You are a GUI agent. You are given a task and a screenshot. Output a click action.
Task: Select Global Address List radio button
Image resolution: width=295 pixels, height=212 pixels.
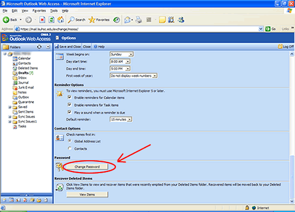click(x=70, y=141)
